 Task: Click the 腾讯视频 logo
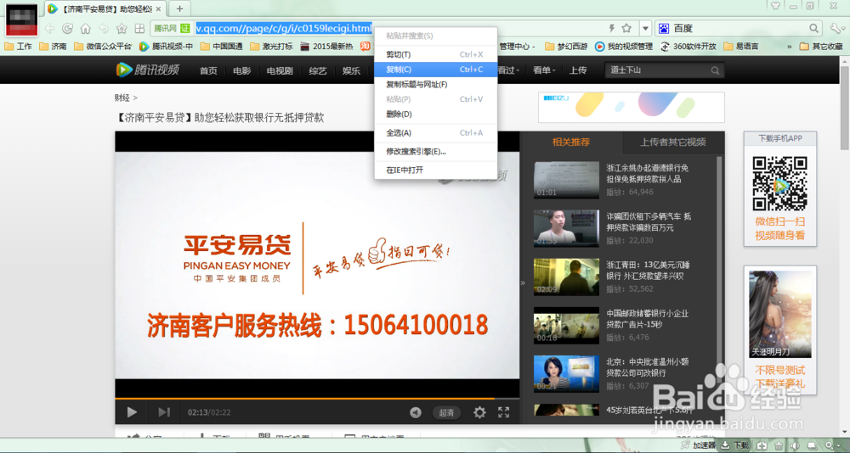(147, 70)
